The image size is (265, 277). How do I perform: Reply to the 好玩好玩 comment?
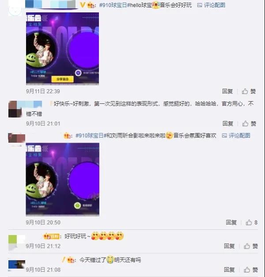coord(229,246)
